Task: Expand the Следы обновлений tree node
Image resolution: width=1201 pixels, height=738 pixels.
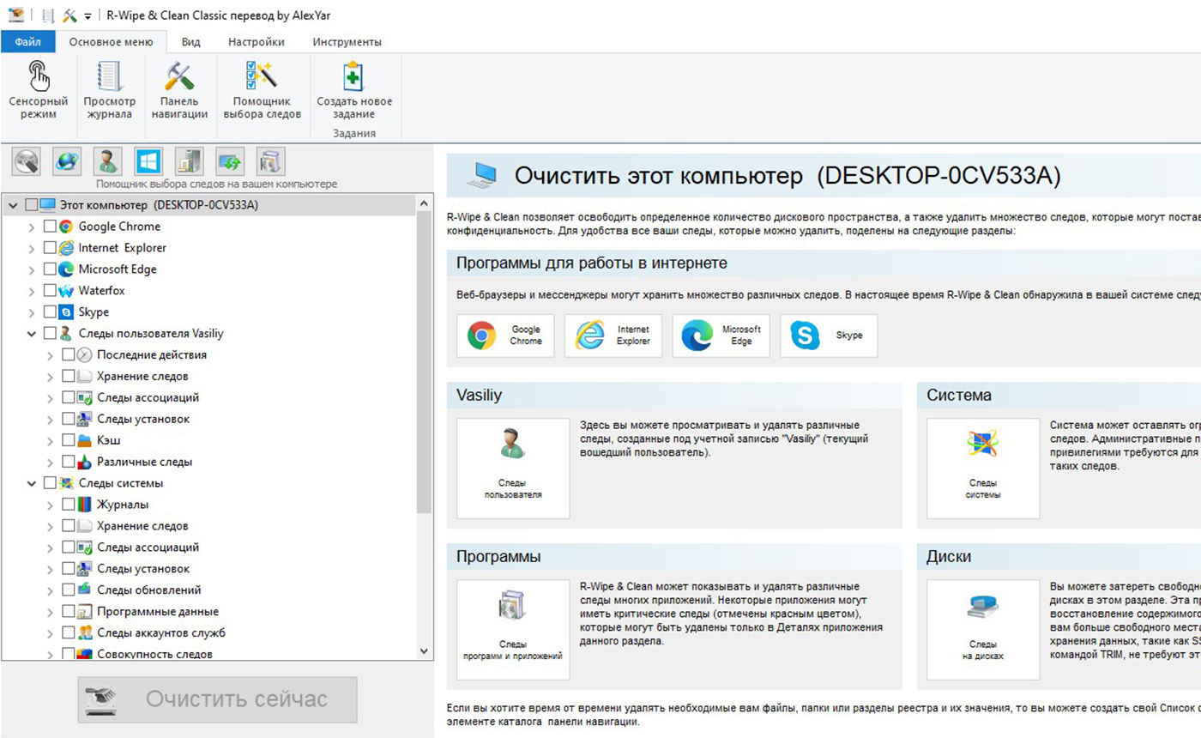Action: (x=51, y=590)
